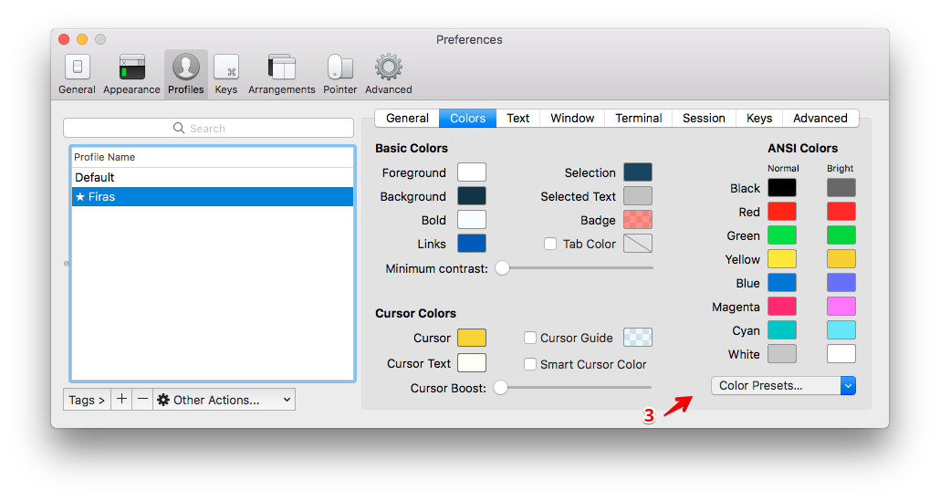Open the Normal Cyan ANSI swatch
This screenshot has width=940, height=501.
pyautogui.click(x=782, y=329)
